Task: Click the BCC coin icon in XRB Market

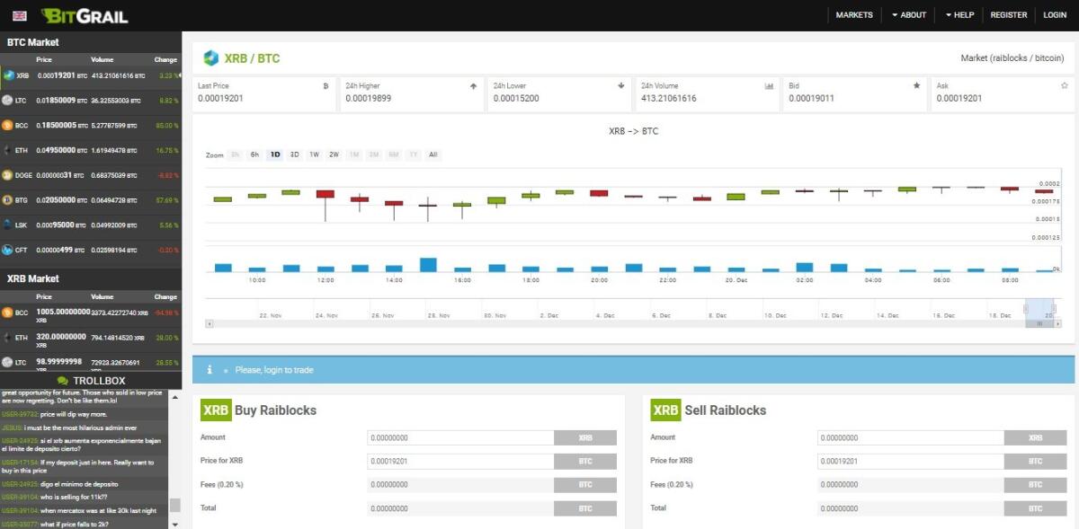Action: click(7, 313)
